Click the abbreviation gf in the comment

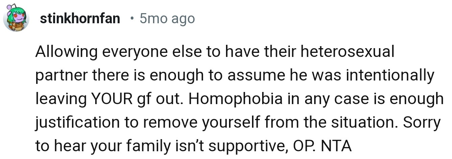[x=141, y=100]
